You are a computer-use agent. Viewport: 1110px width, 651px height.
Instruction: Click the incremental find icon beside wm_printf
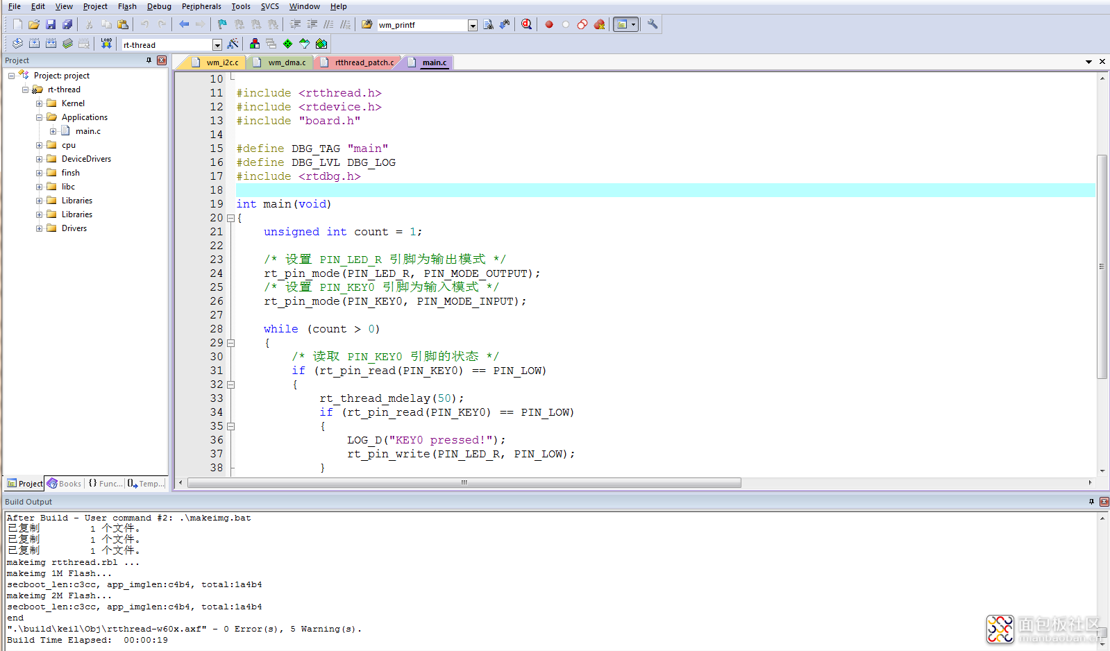(505, 24)
